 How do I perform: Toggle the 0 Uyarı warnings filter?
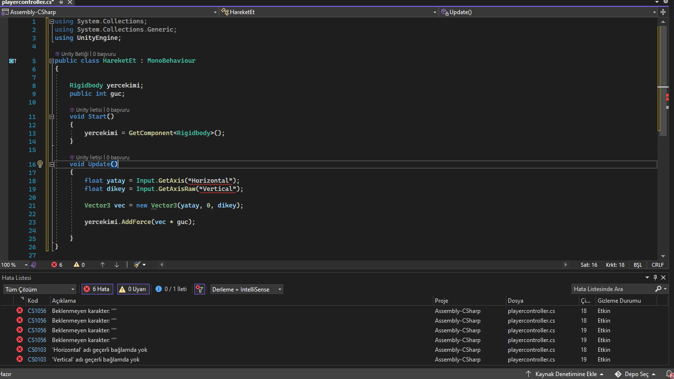[133, 289]
